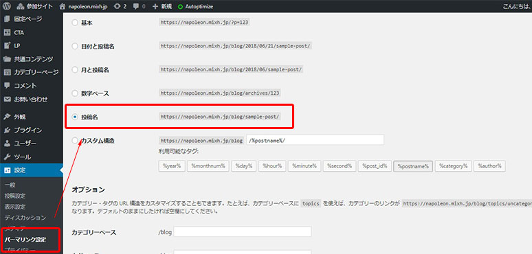Screen dimensions: 532x254
Task: Open the updates icon showing 2
Action: click(120, 6)
